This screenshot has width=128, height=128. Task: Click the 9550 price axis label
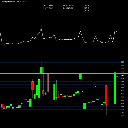[x=122, y=66]
